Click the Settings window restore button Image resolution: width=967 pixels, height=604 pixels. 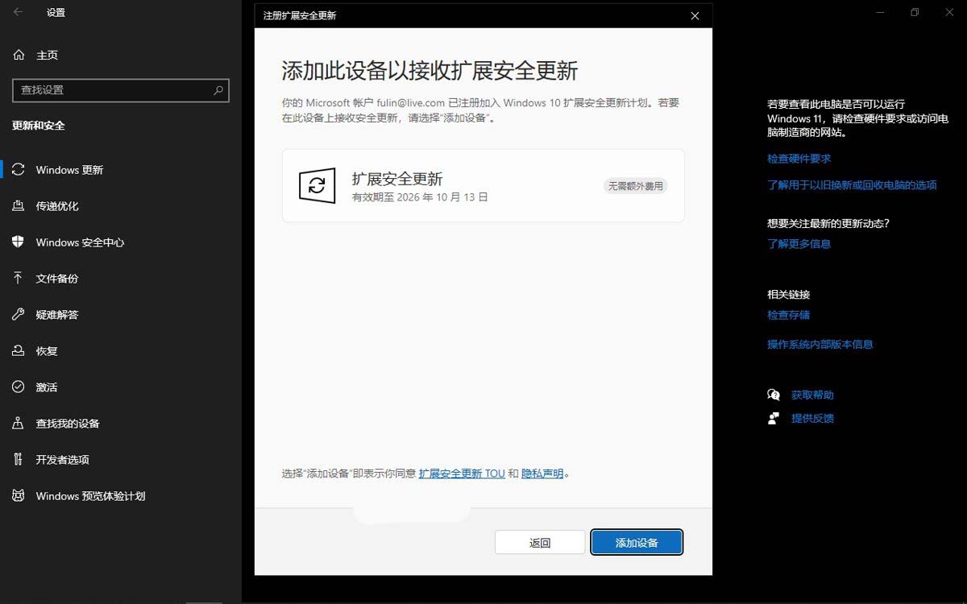coord(915,12)
